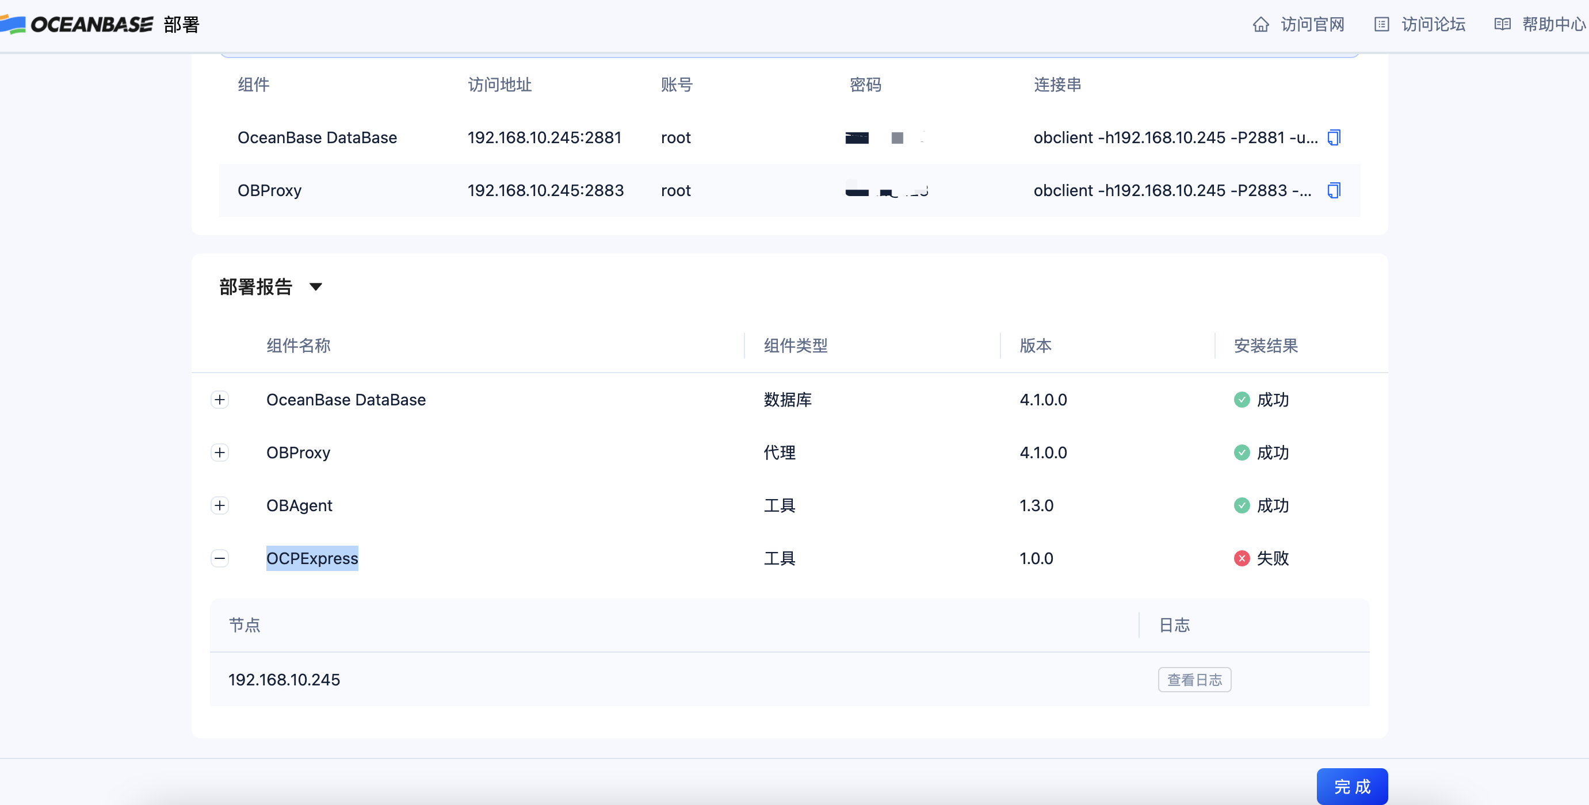Image resolution: width=1589 pixels, height=805 pixels.
Task: Open the 帮助中心 link
Action: [x=1554, y=25]
